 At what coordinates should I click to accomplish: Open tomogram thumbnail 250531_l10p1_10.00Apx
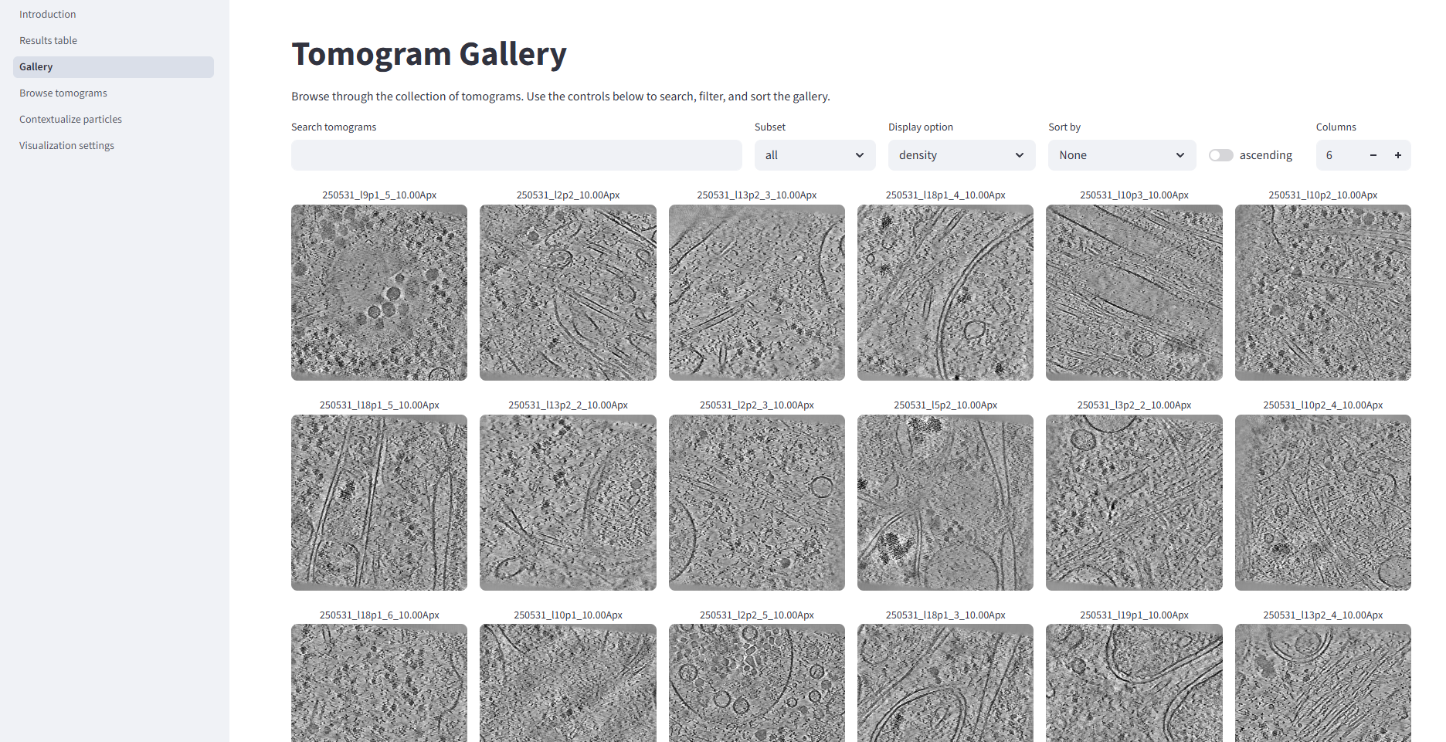(x=568, y=683)
